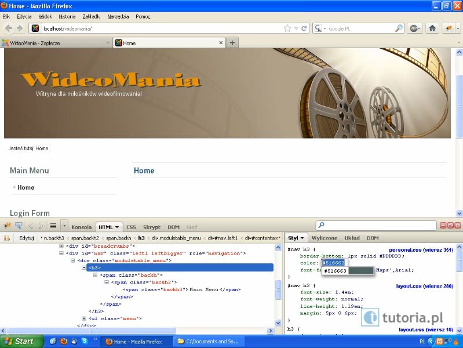Image resolution: width=463 pixels, height=348 pixels.
Task: Expand the ul class="menu" node
Action: coord(84,318)
